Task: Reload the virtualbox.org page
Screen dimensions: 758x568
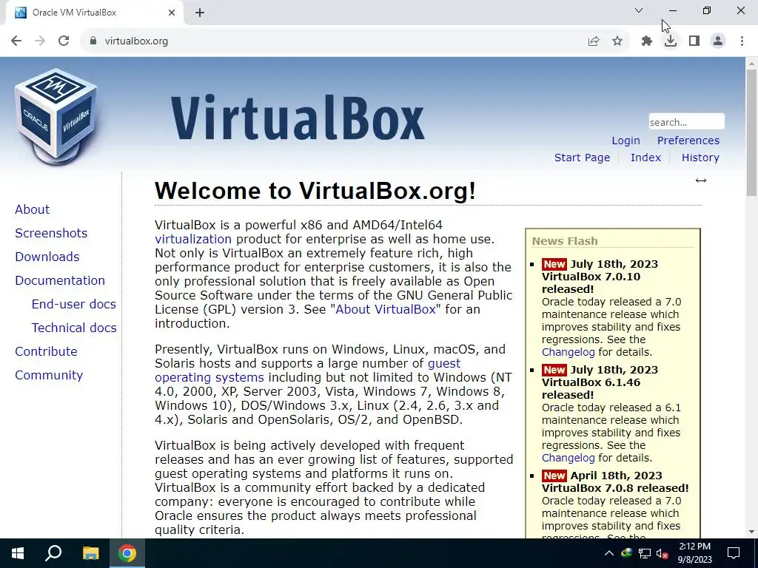Action: [x=64, y=41]
